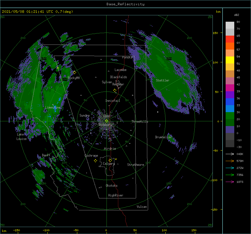Click the Strathmore label
Image resolution: width=251 pixels, height=234 pixels.
click(x=136, y=165)
